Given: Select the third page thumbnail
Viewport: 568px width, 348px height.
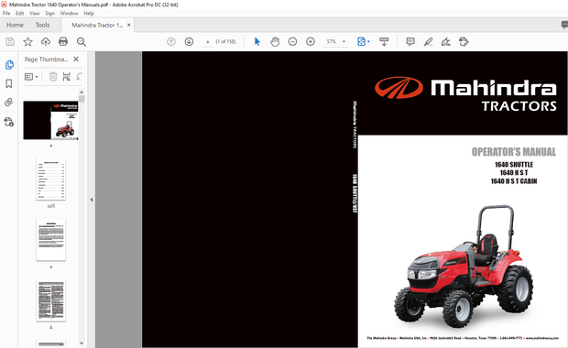Looking at the screenshot, I should click(x=51, y=240).
